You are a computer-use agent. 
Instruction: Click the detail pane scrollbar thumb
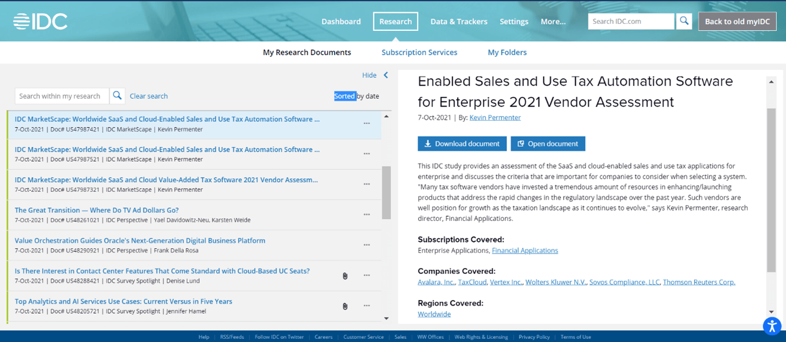(x=771, y=189)
